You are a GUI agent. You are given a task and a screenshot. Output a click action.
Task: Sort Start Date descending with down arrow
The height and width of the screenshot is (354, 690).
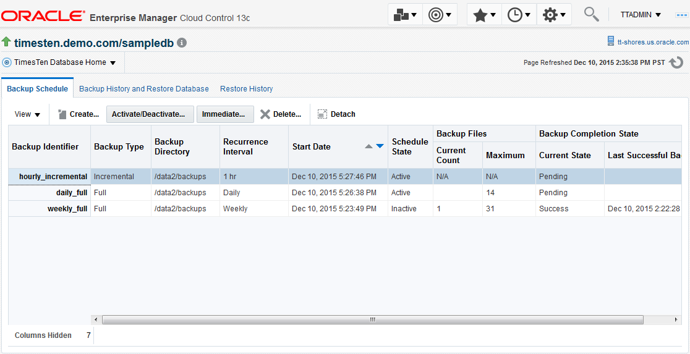pyautogui.click(x=380, y=146)
